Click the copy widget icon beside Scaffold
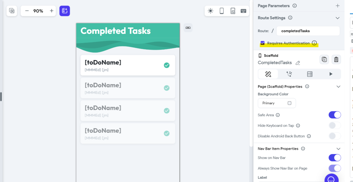This screenshot has width=353, height=182. tap(324, 60)
